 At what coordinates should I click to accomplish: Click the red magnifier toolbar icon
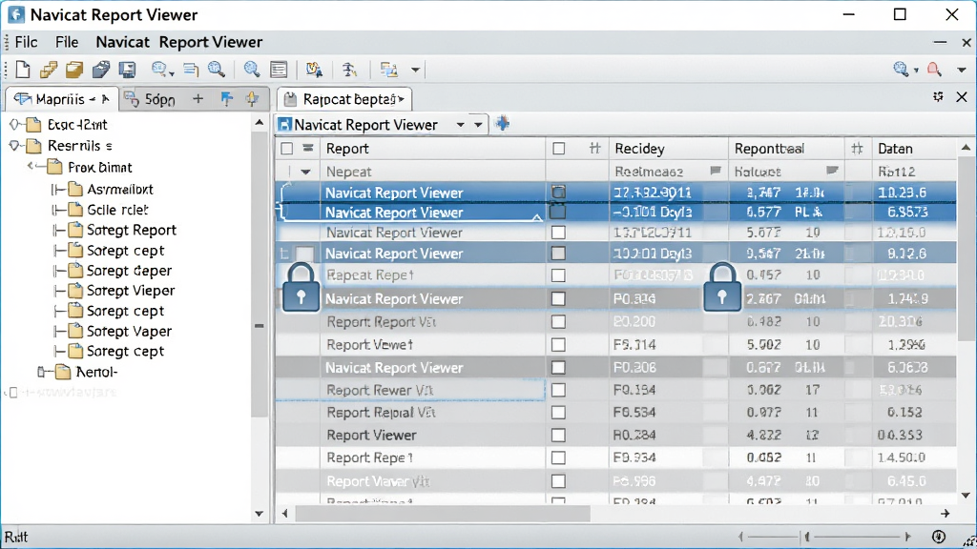click(934, 69)
